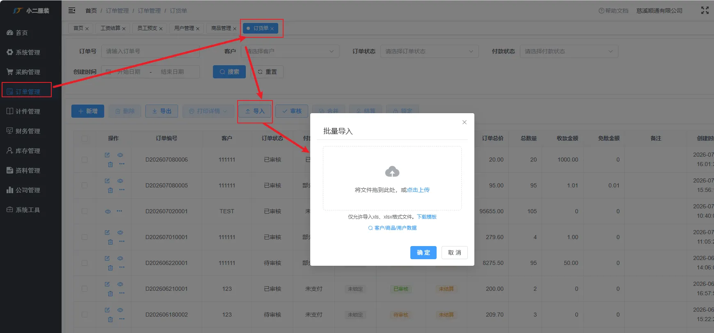Click the cloud upload icon

click(392, 171)
